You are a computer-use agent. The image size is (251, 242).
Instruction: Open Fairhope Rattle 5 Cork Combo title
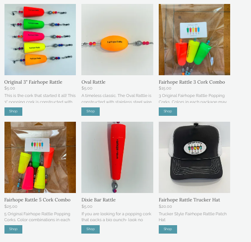pos(37,200)
